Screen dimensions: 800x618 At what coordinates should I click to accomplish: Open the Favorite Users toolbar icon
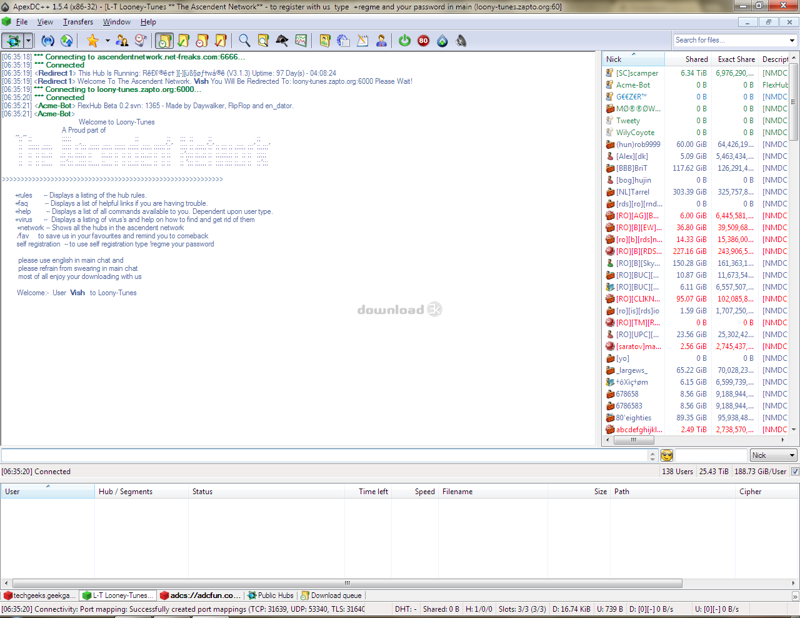pos(122,41)
